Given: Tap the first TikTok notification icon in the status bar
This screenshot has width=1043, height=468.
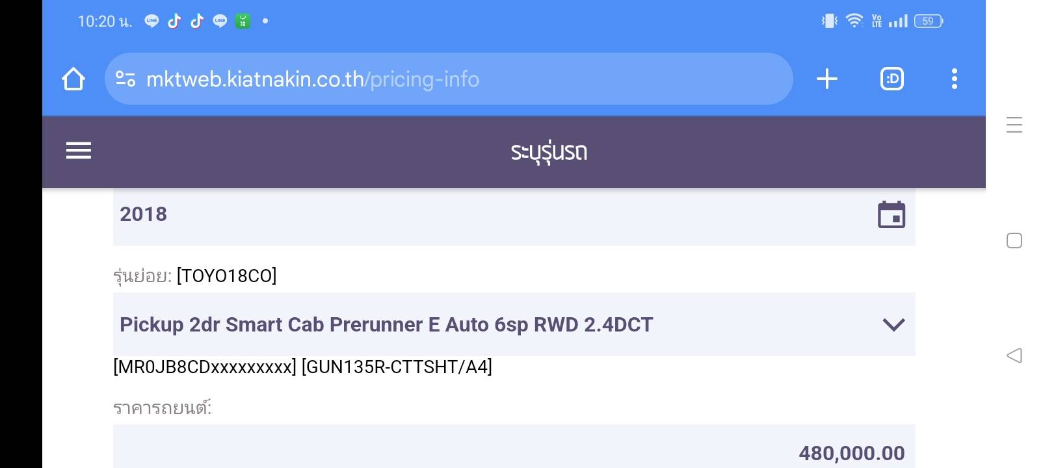Looking at the screenshot, I should (x=174, y=21).
